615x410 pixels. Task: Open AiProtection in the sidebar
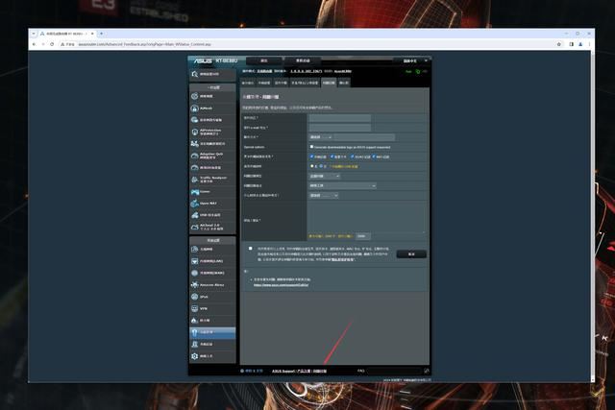click(x=211, y=131)
